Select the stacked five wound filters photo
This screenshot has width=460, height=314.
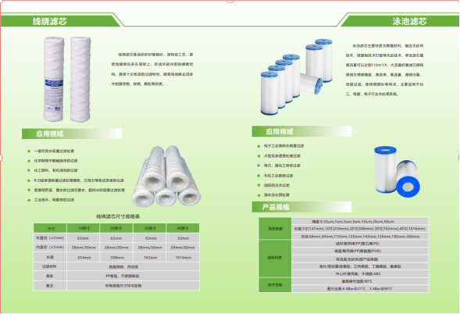click(x=166, y=176)
